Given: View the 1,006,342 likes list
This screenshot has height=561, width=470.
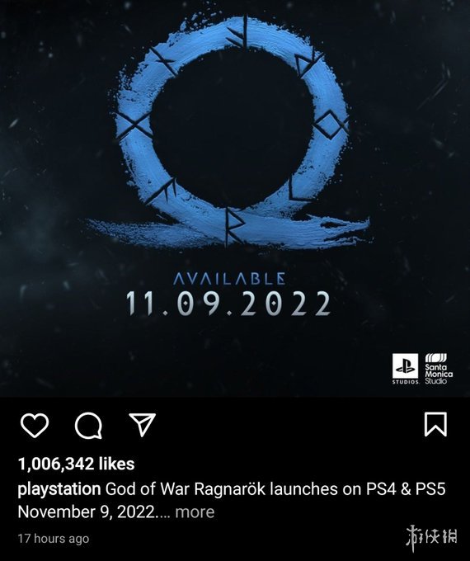Looking at the screenshot, I should coord(76,464).
